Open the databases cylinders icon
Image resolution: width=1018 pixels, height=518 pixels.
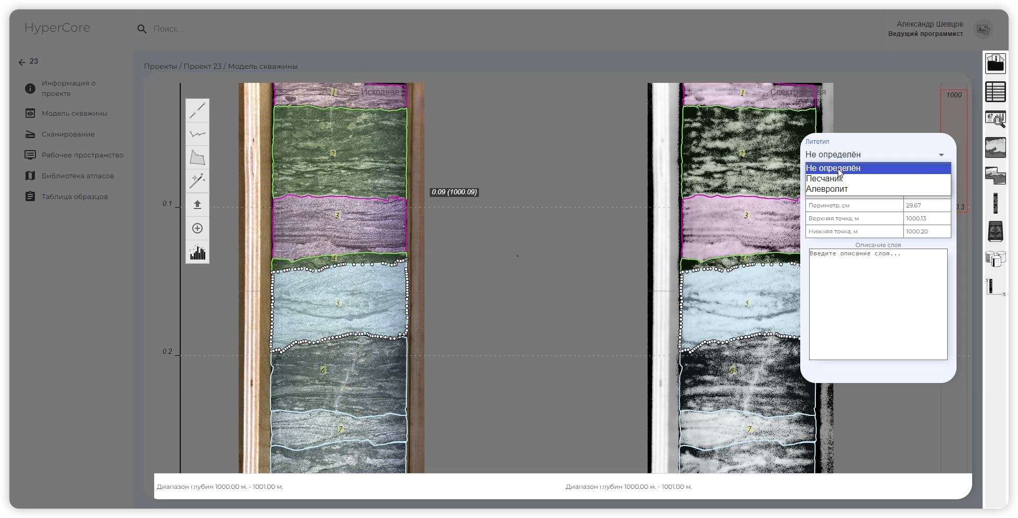[995, 259]
